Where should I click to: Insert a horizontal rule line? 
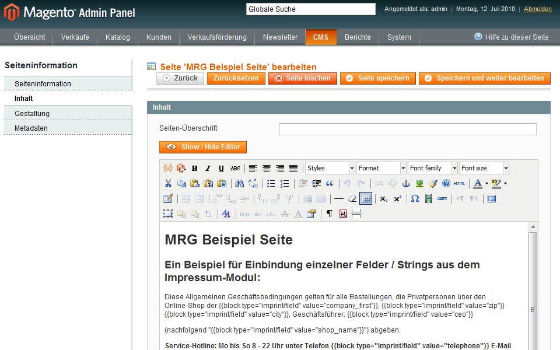pos(339,198)
